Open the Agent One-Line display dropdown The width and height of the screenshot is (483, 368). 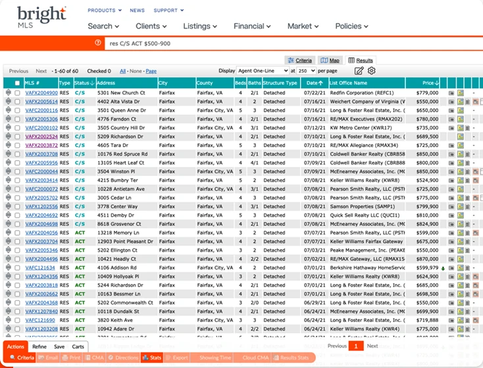tap(263, 71)
